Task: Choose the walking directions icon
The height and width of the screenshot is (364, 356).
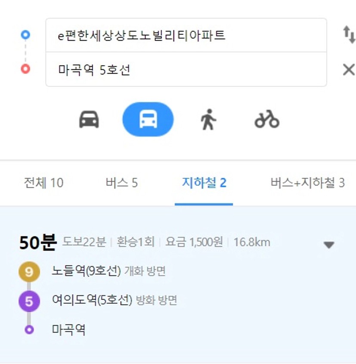Action: click(208, 119)
